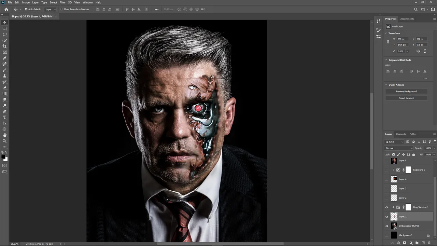Open the Kind filter dropdown
Screen dimensions: 437x246
coord(395,142)
